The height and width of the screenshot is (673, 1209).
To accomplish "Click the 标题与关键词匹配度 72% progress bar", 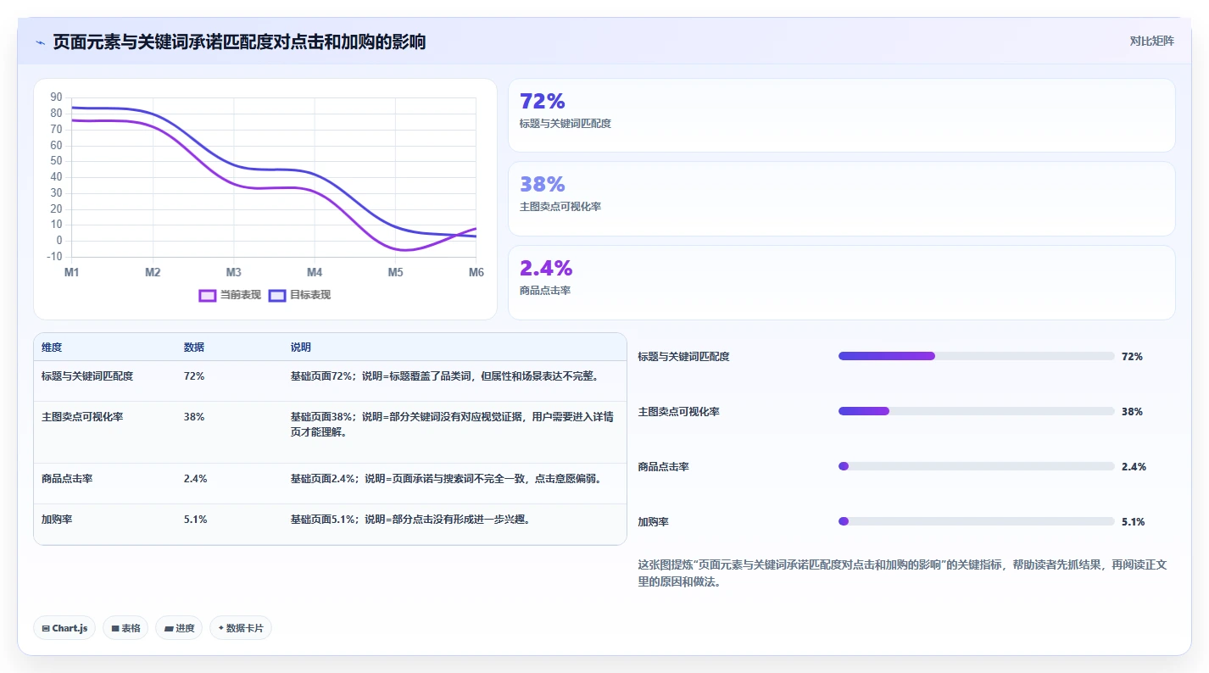I will [x=976, y=356].
